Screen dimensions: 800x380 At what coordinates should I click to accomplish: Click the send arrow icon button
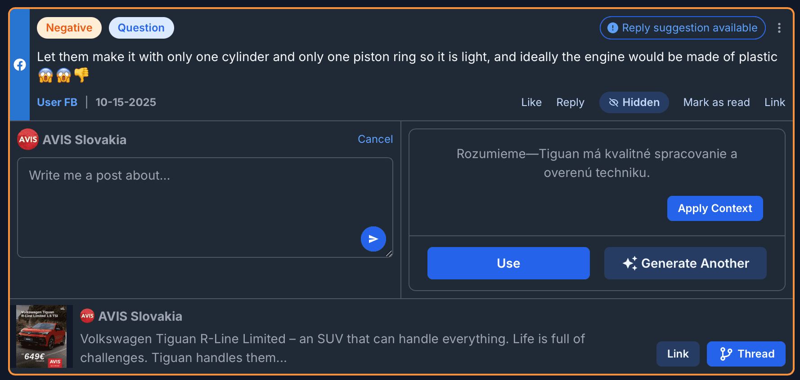pyautogui.click(x=373, y=239)
